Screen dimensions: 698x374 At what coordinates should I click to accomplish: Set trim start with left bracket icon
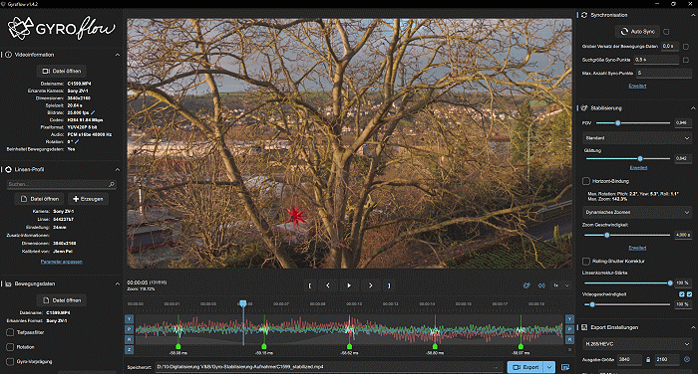click(310, 285)
